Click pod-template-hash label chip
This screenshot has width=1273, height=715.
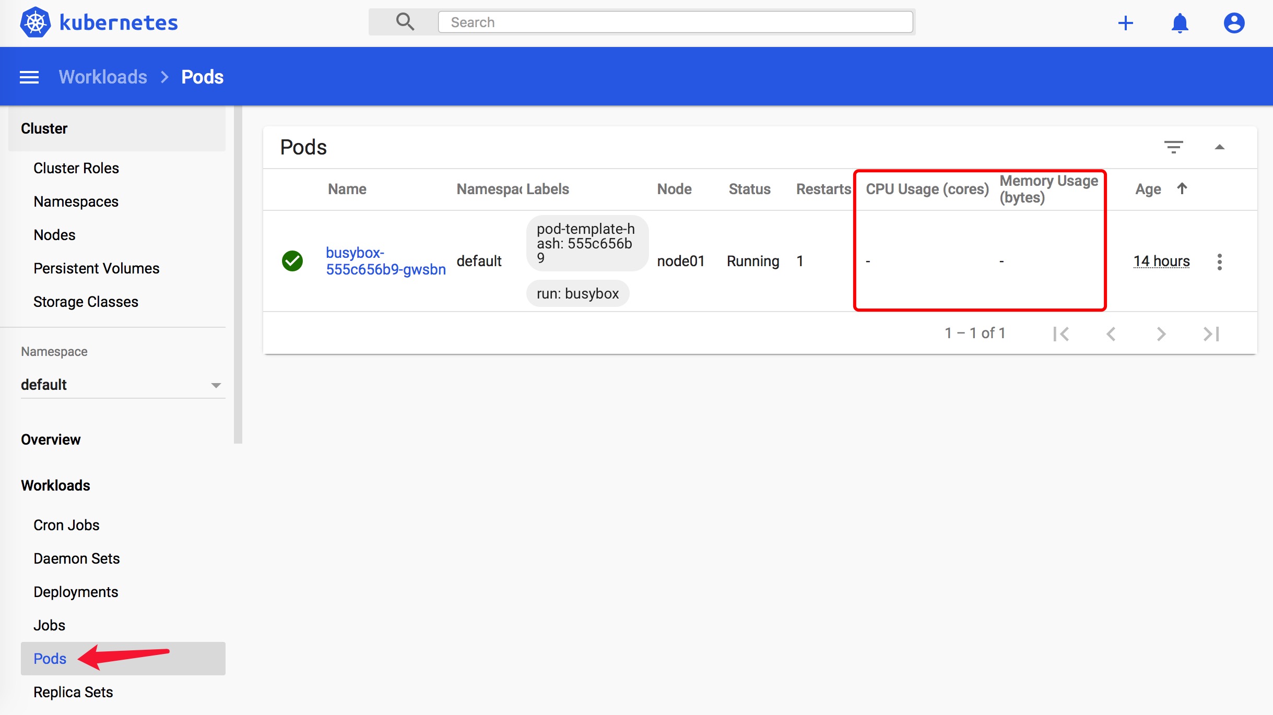click(x=587, y=243)
